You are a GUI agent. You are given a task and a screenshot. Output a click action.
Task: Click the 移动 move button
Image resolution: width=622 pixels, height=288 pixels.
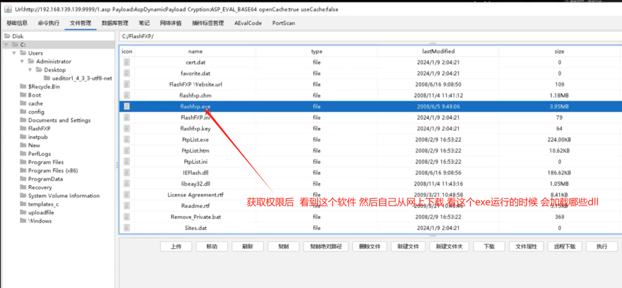212,246
